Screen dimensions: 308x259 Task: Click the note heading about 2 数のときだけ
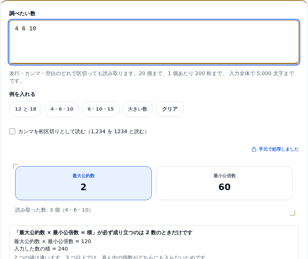[103, 233]
